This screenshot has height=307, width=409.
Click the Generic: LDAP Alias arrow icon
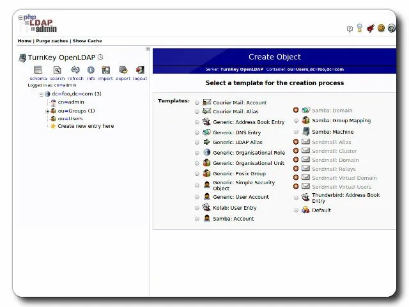coord(206,142)
